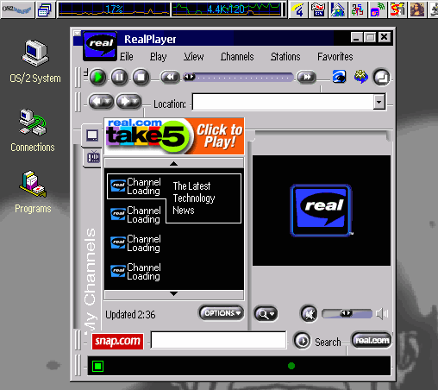Start playback with the green Play button

97,78
